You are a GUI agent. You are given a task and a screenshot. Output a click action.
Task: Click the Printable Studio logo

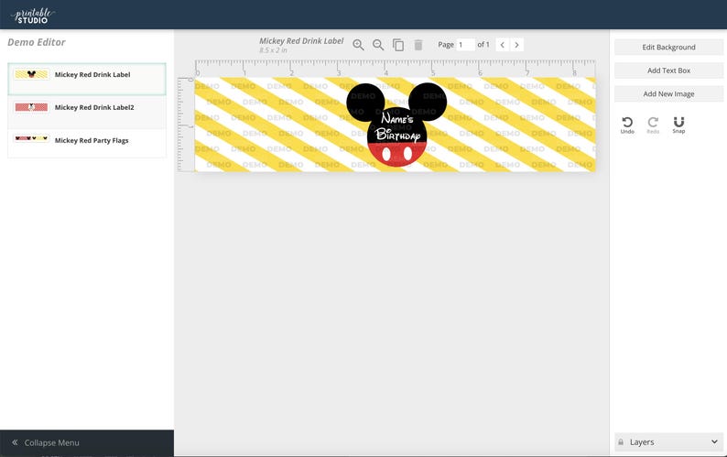(33, 16)
